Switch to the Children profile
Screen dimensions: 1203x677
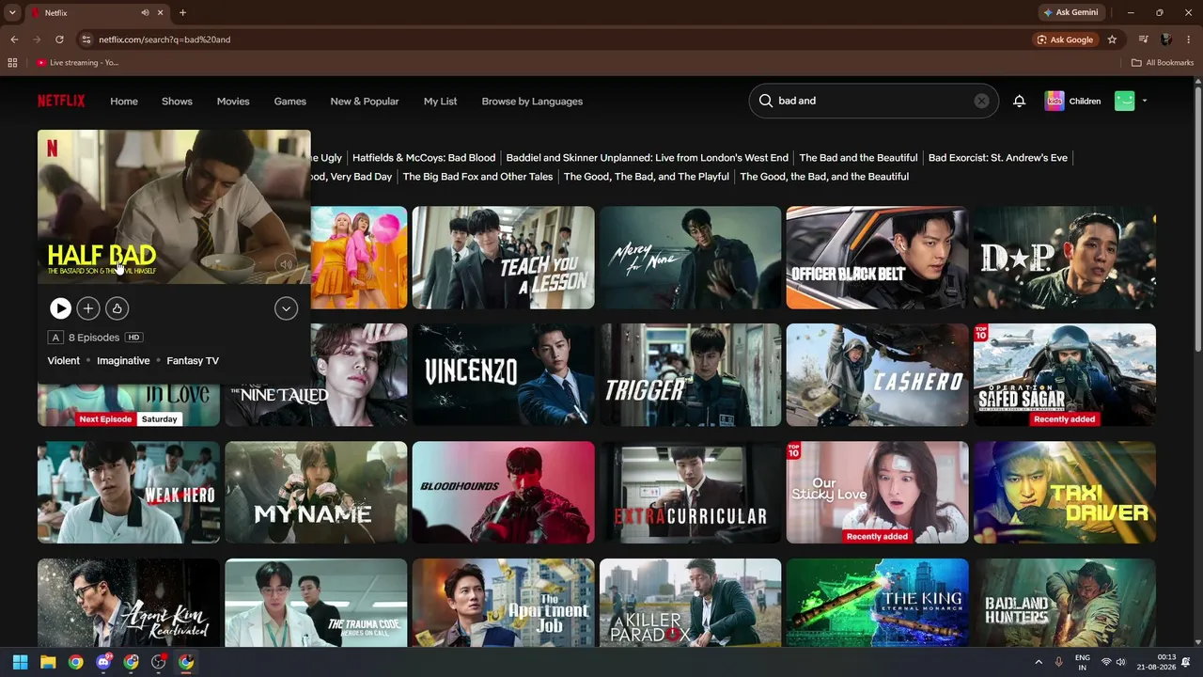(x=1072, y=101)
